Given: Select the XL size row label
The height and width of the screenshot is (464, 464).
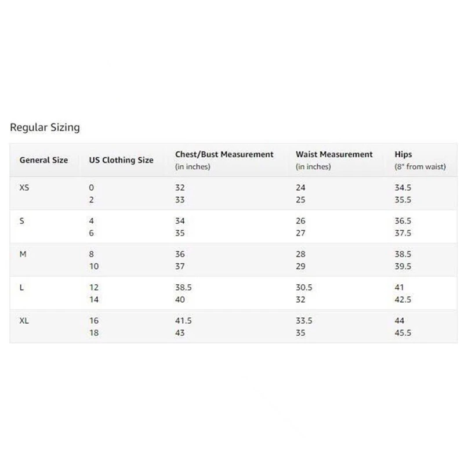Looking at the screenshot, I should (24, 321).
